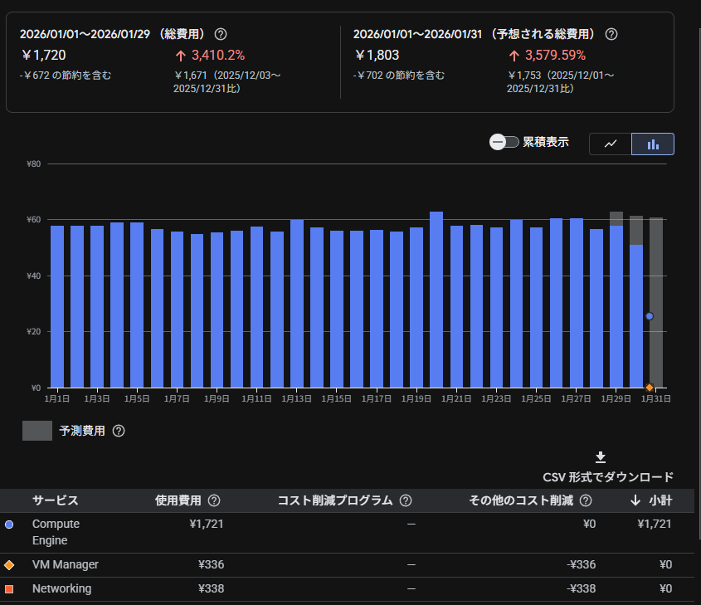Viewport: 701px width, 605px height.
Task: Toggle the 累積表示 switch
Action: [504, 142]
